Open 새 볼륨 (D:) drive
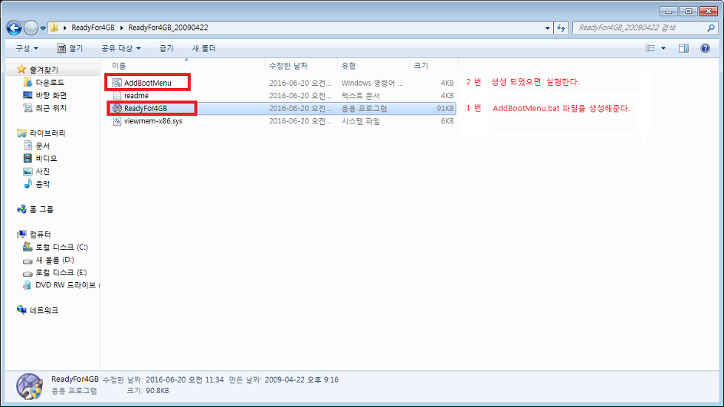Image resolution: width=724 pixels, height=407 pixels. point(54,260)
